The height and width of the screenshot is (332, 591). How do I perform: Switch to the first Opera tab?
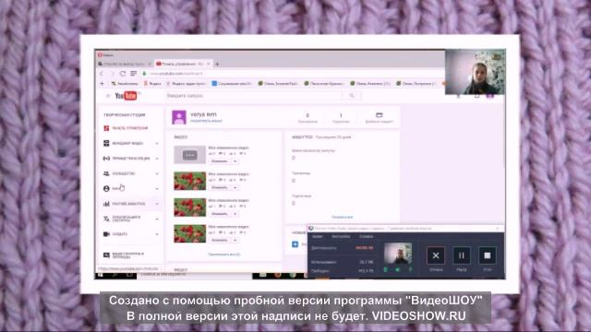(x=124, y=64)
